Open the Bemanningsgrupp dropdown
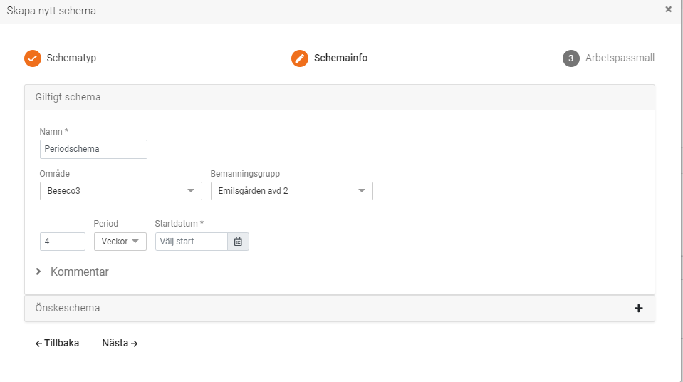Image resolution: width=683 pixels, height=382 pixels. pyautogui.click(x=291, y=191)
